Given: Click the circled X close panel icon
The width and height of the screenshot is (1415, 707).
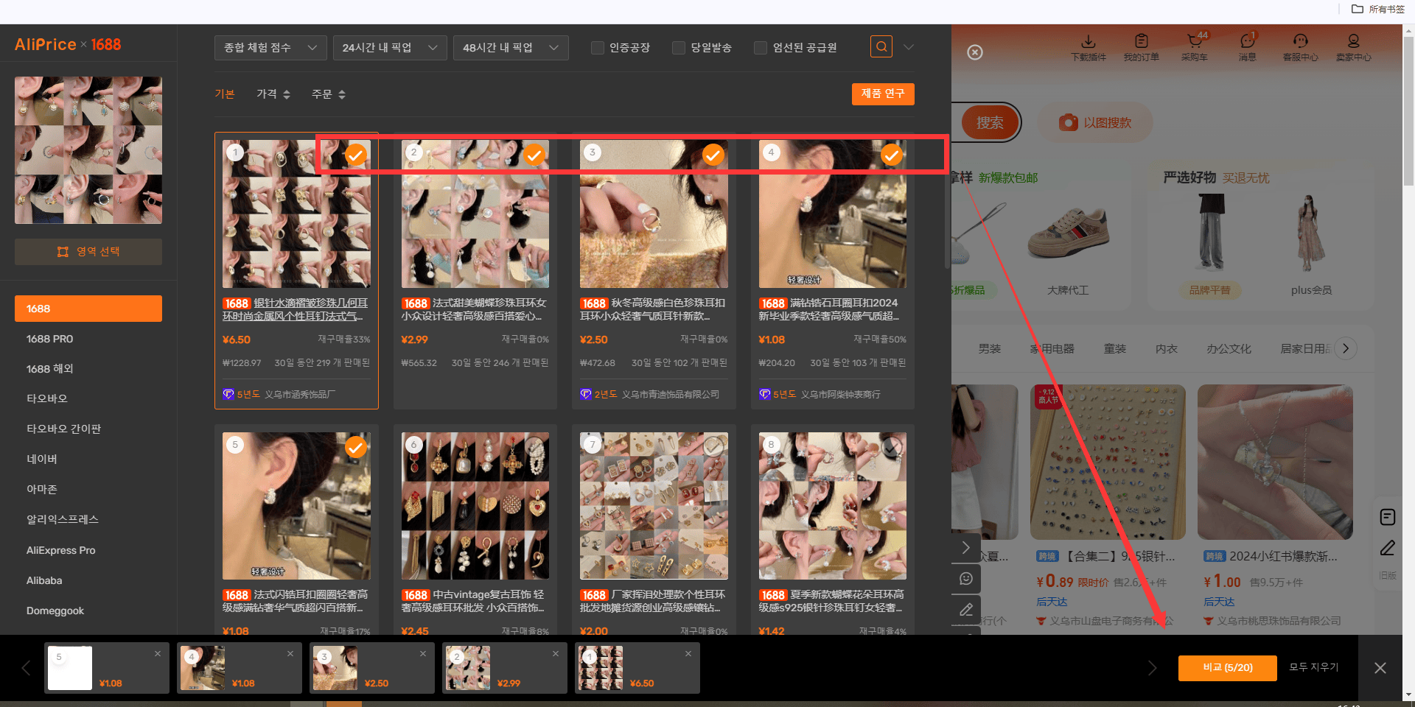Looking at the screenshot, I should pos(975,52).
